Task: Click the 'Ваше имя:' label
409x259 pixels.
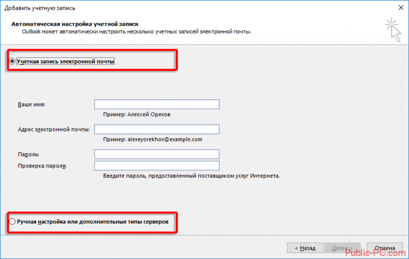Action: (31, 104)
